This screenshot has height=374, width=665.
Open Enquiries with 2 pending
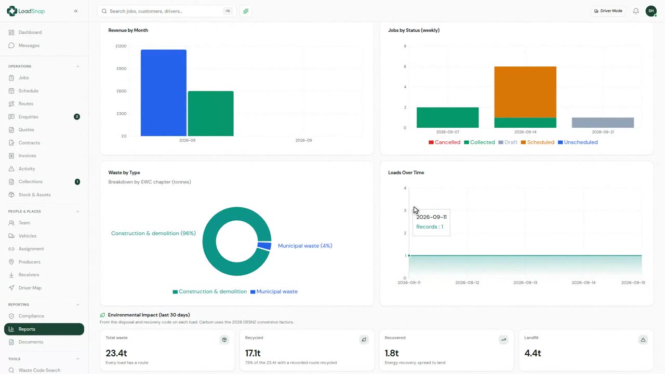click(x=44, y=116)
